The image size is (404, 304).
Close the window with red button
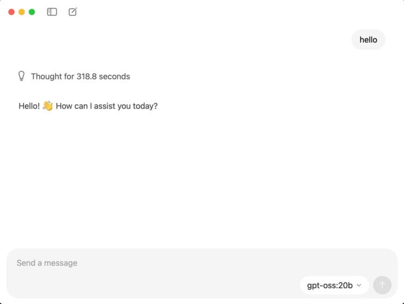point(11,11)
